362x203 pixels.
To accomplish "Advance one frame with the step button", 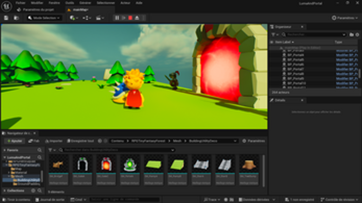I will tap(124, 18).
